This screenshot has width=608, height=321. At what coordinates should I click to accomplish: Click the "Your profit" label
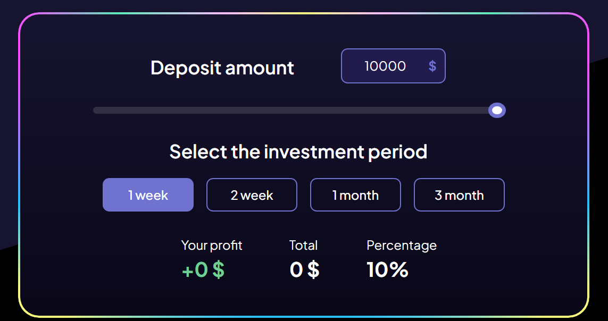[212, 246]
